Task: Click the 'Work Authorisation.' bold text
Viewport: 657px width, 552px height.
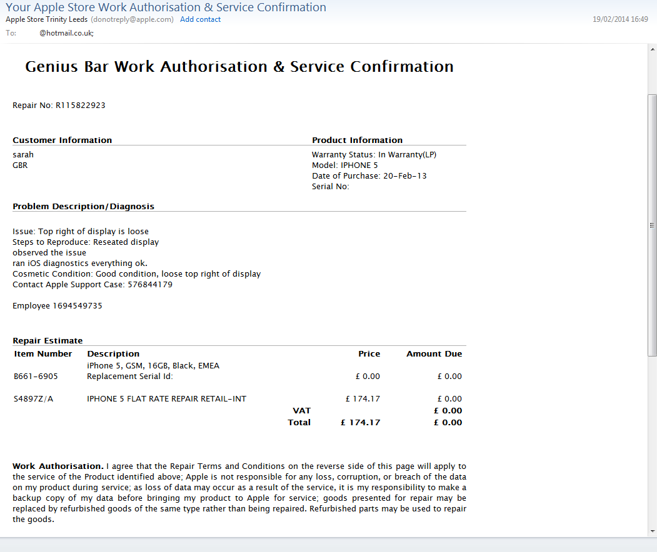Action: click(58, 466)
